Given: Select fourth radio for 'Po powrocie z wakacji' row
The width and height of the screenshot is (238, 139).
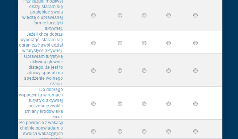Looking at the screenshot, I should tap(169, 131).
